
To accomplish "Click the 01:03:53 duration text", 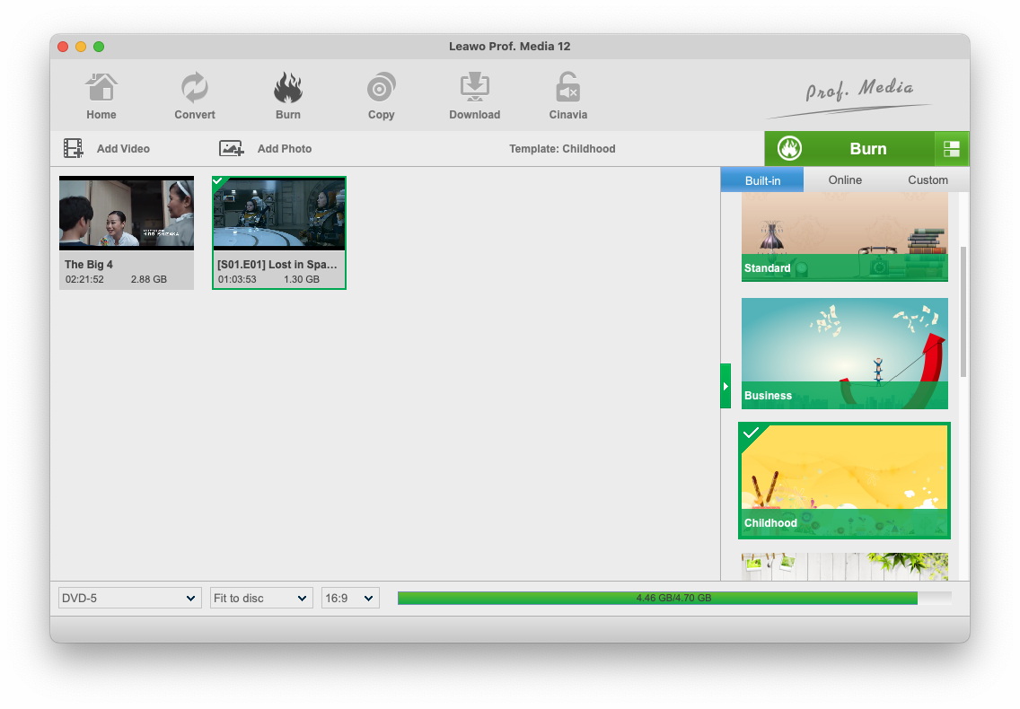I will click(237, 279).
